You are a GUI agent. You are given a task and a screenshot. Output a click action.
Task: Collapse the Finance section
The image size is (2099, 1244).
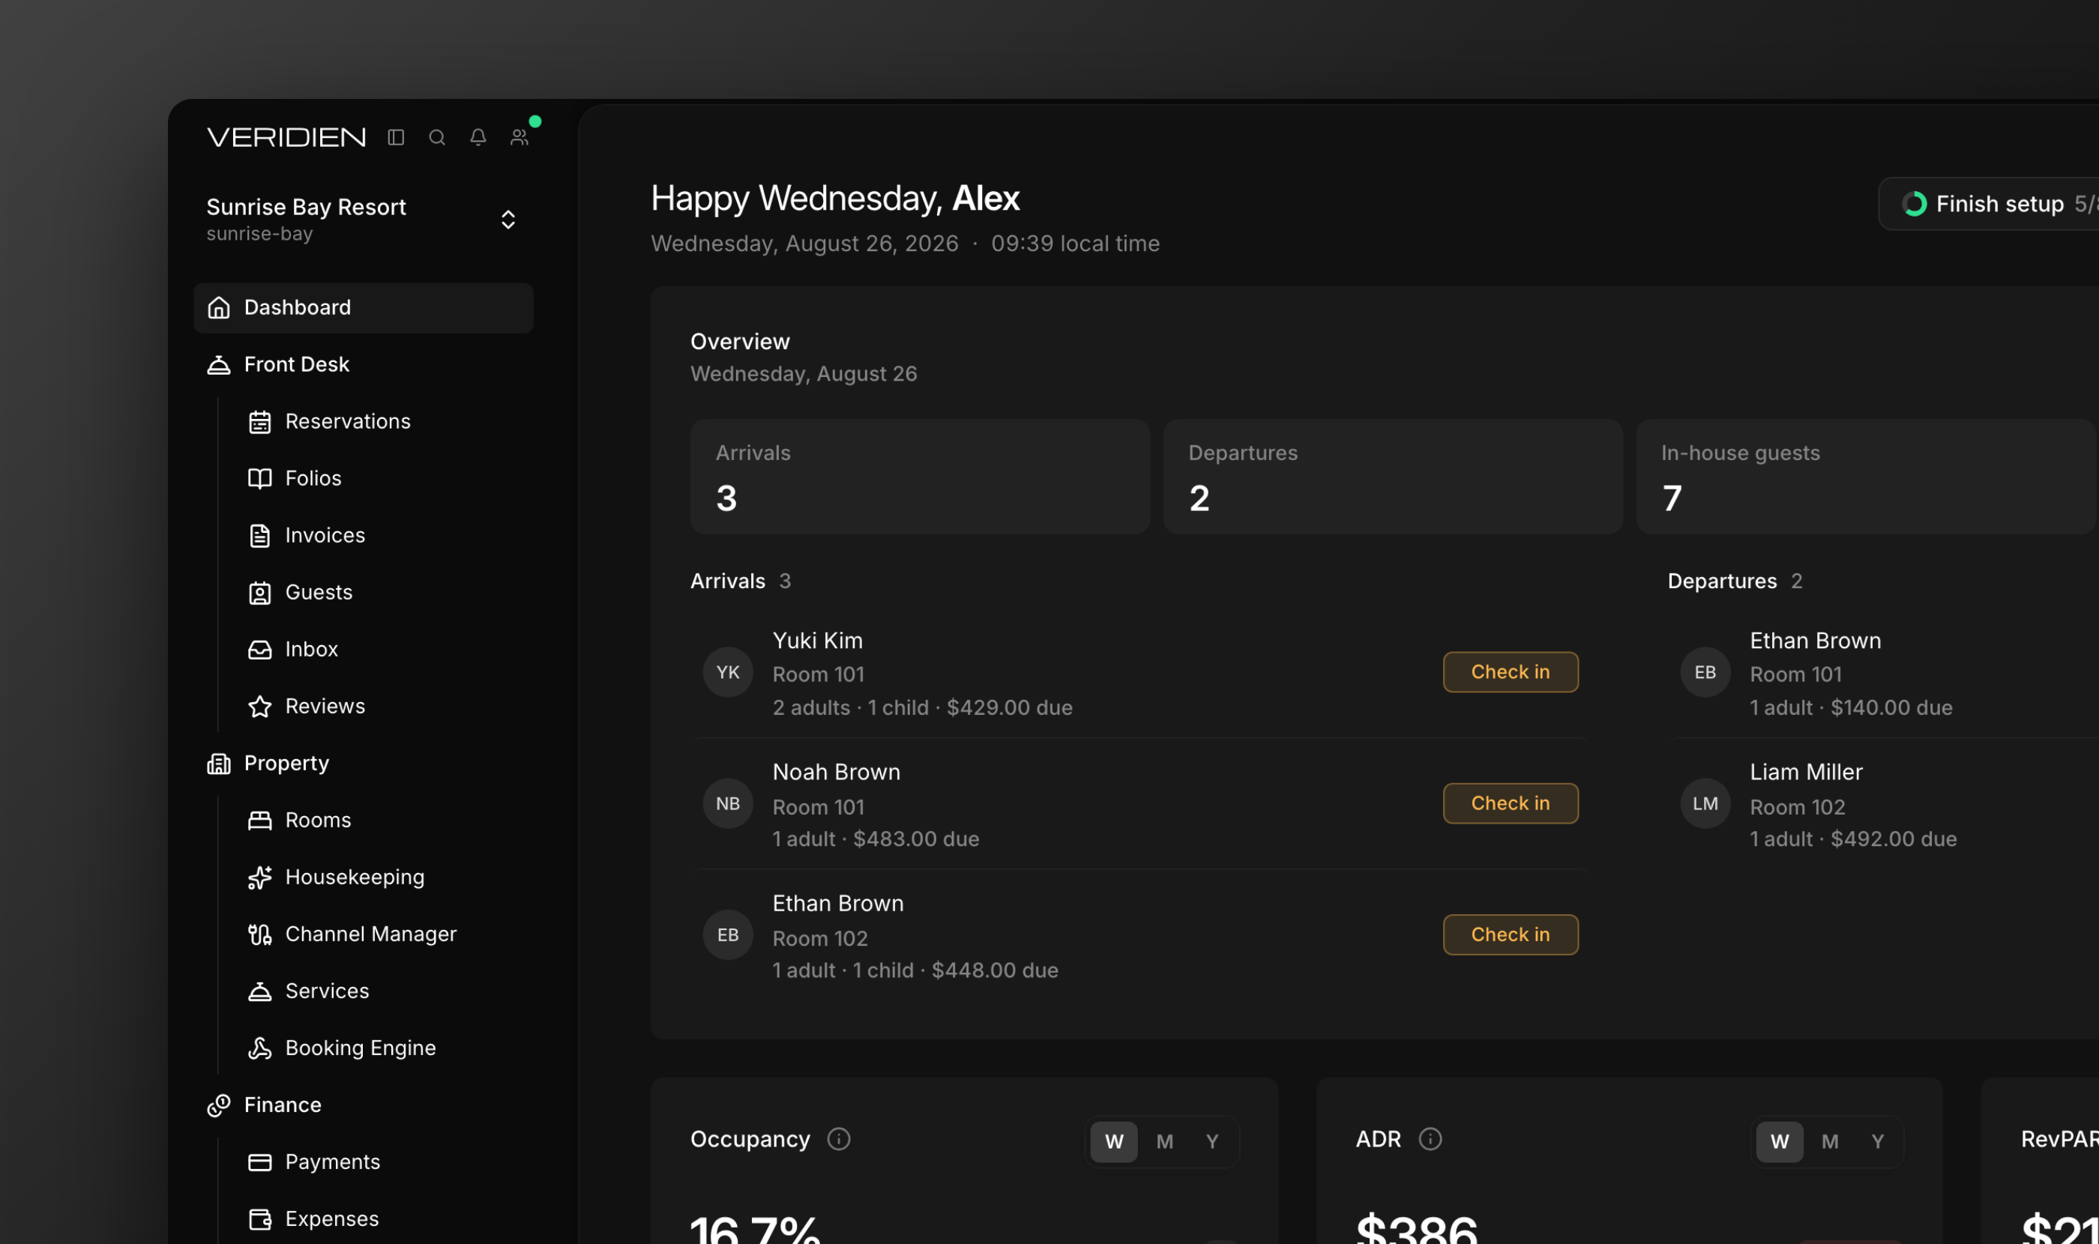[363, 1105]
